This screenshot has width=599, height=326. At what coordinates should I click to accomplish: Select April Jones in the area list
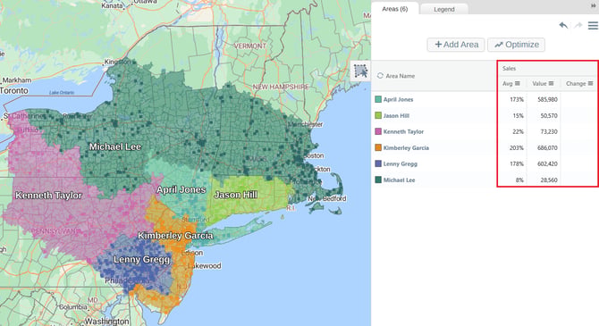(x=398, y=99)
